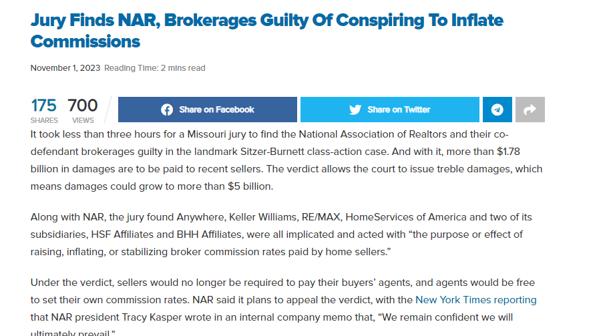Click the paragraph quoting Tracy Kasper's memo

point(283,307)
